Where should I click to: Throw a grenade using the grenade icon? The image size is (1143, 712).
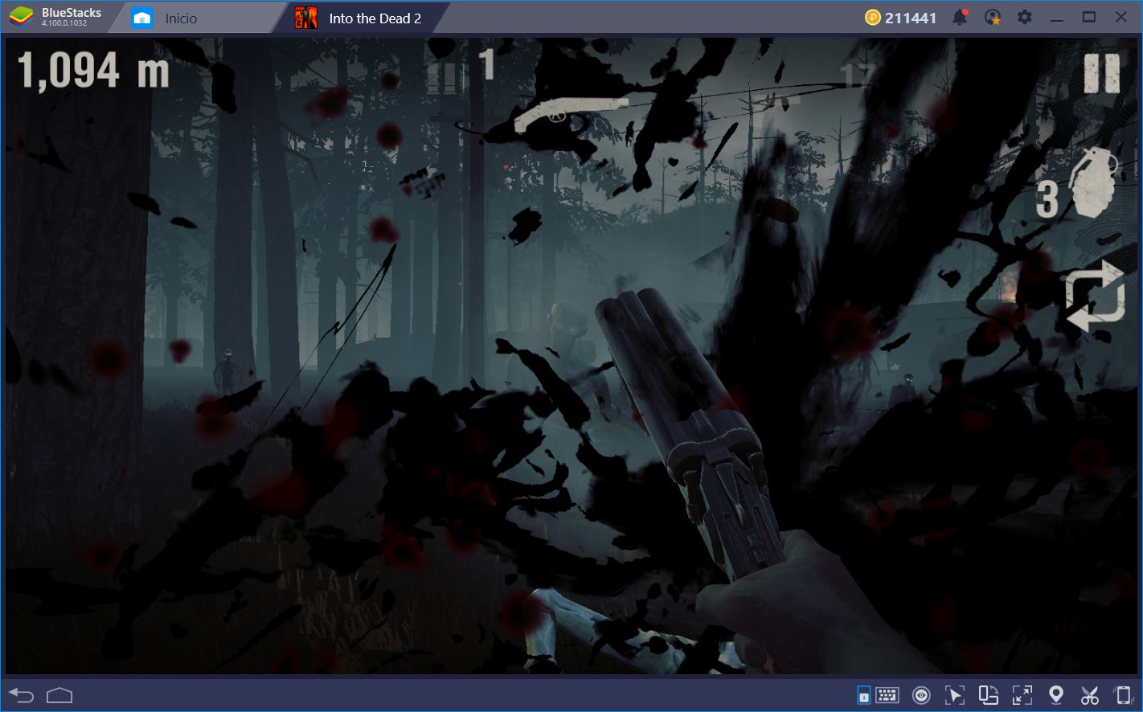tap(1095, 183)
